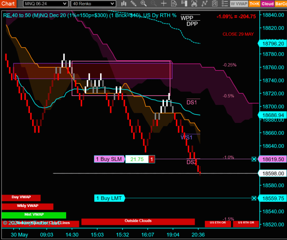Viewport: 287px width, 240px height.
Task: Click the red quantity 1 box on SLM order
Action: coord(152,159)
